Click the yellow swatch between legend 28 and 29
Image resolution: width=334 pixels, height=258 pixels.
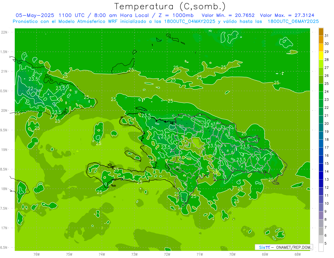(x=321, y=56)
